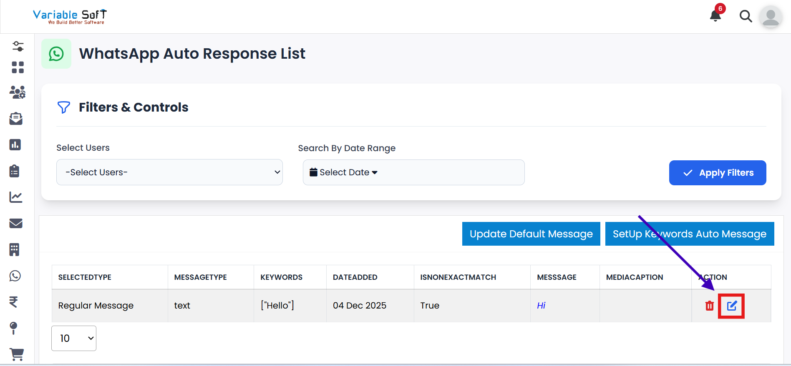Open the user profile avatar
This screenshot has width=791, height=366.
coord(770,17)
